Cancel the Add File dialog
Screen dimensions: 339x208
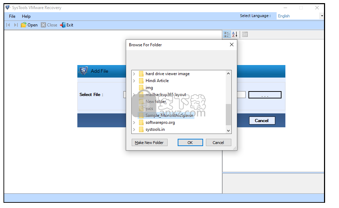[x=262, y=121]
